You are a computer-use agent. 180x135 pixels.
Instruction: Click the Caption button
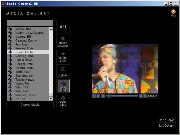click(153, 96)
